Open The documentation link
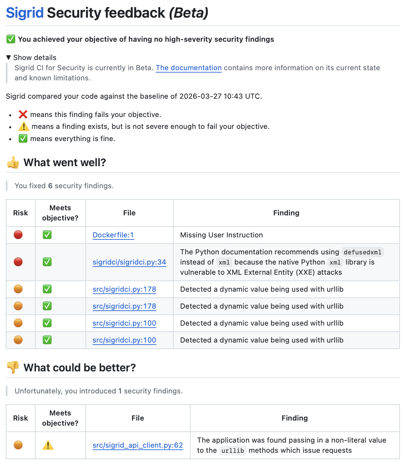Screen dimensions: 405x466 point(189,68)
